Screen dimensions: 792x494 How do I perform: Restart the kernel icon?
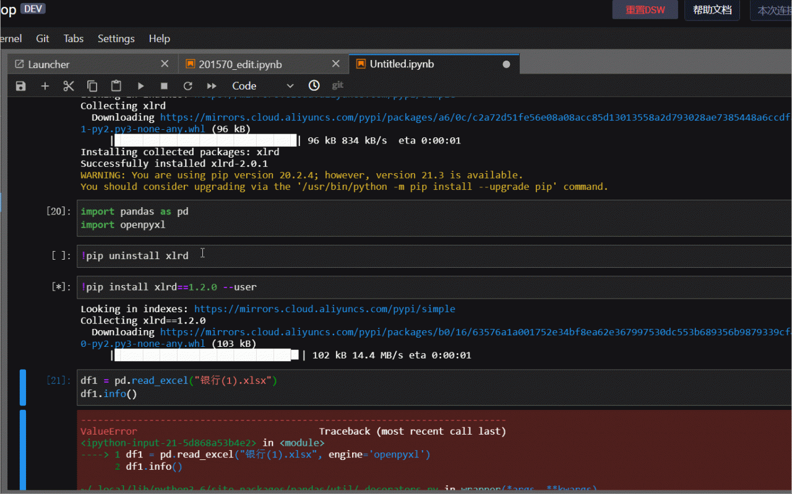188,86
